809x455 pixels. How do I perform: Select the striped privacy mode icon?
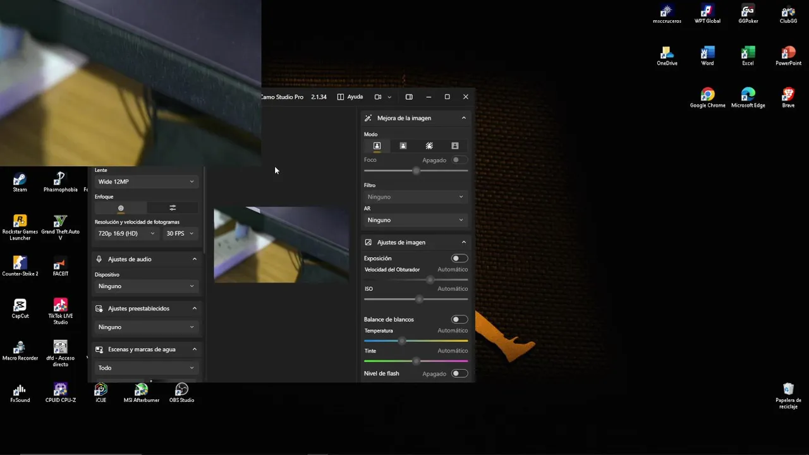click(429, 146)
